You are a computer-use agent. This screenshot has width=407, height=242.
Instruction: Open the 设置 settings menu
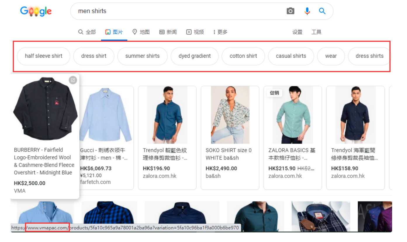[297, 32]
